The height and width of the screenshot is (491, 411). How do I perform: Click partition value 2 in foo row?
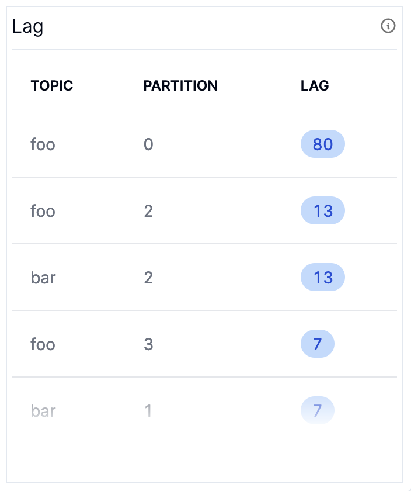148,211
